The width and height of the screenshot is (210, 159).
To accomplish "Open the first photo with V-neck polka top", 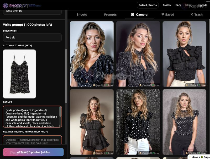I will [92, 54].
